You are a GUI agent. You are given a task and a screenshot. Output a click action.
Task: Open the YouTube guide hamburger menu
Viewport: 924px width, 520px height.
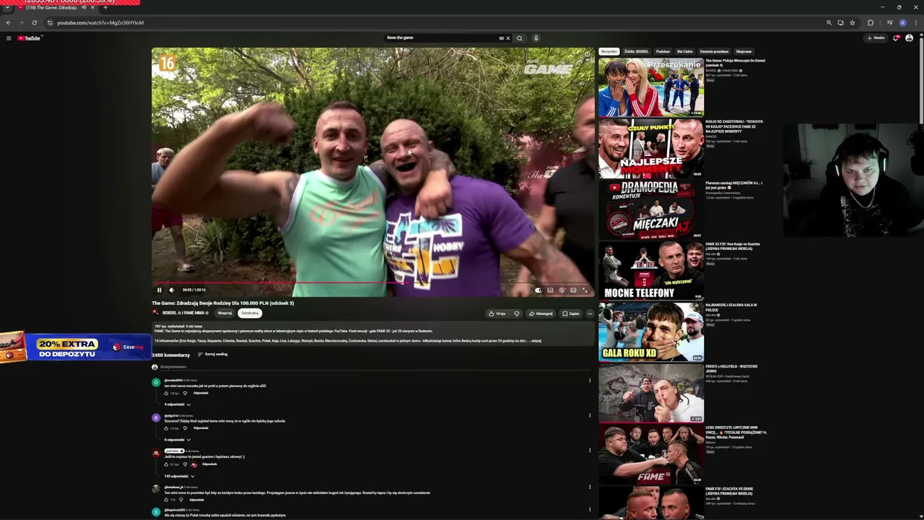[9, 38]
